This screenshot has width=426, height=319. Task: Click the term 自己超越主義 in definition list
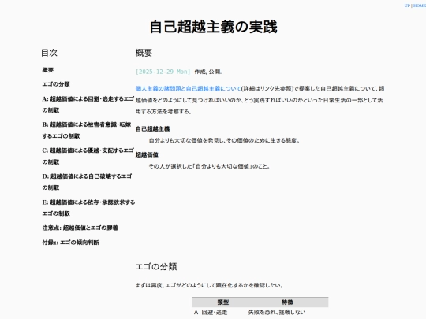coord(152,129)
